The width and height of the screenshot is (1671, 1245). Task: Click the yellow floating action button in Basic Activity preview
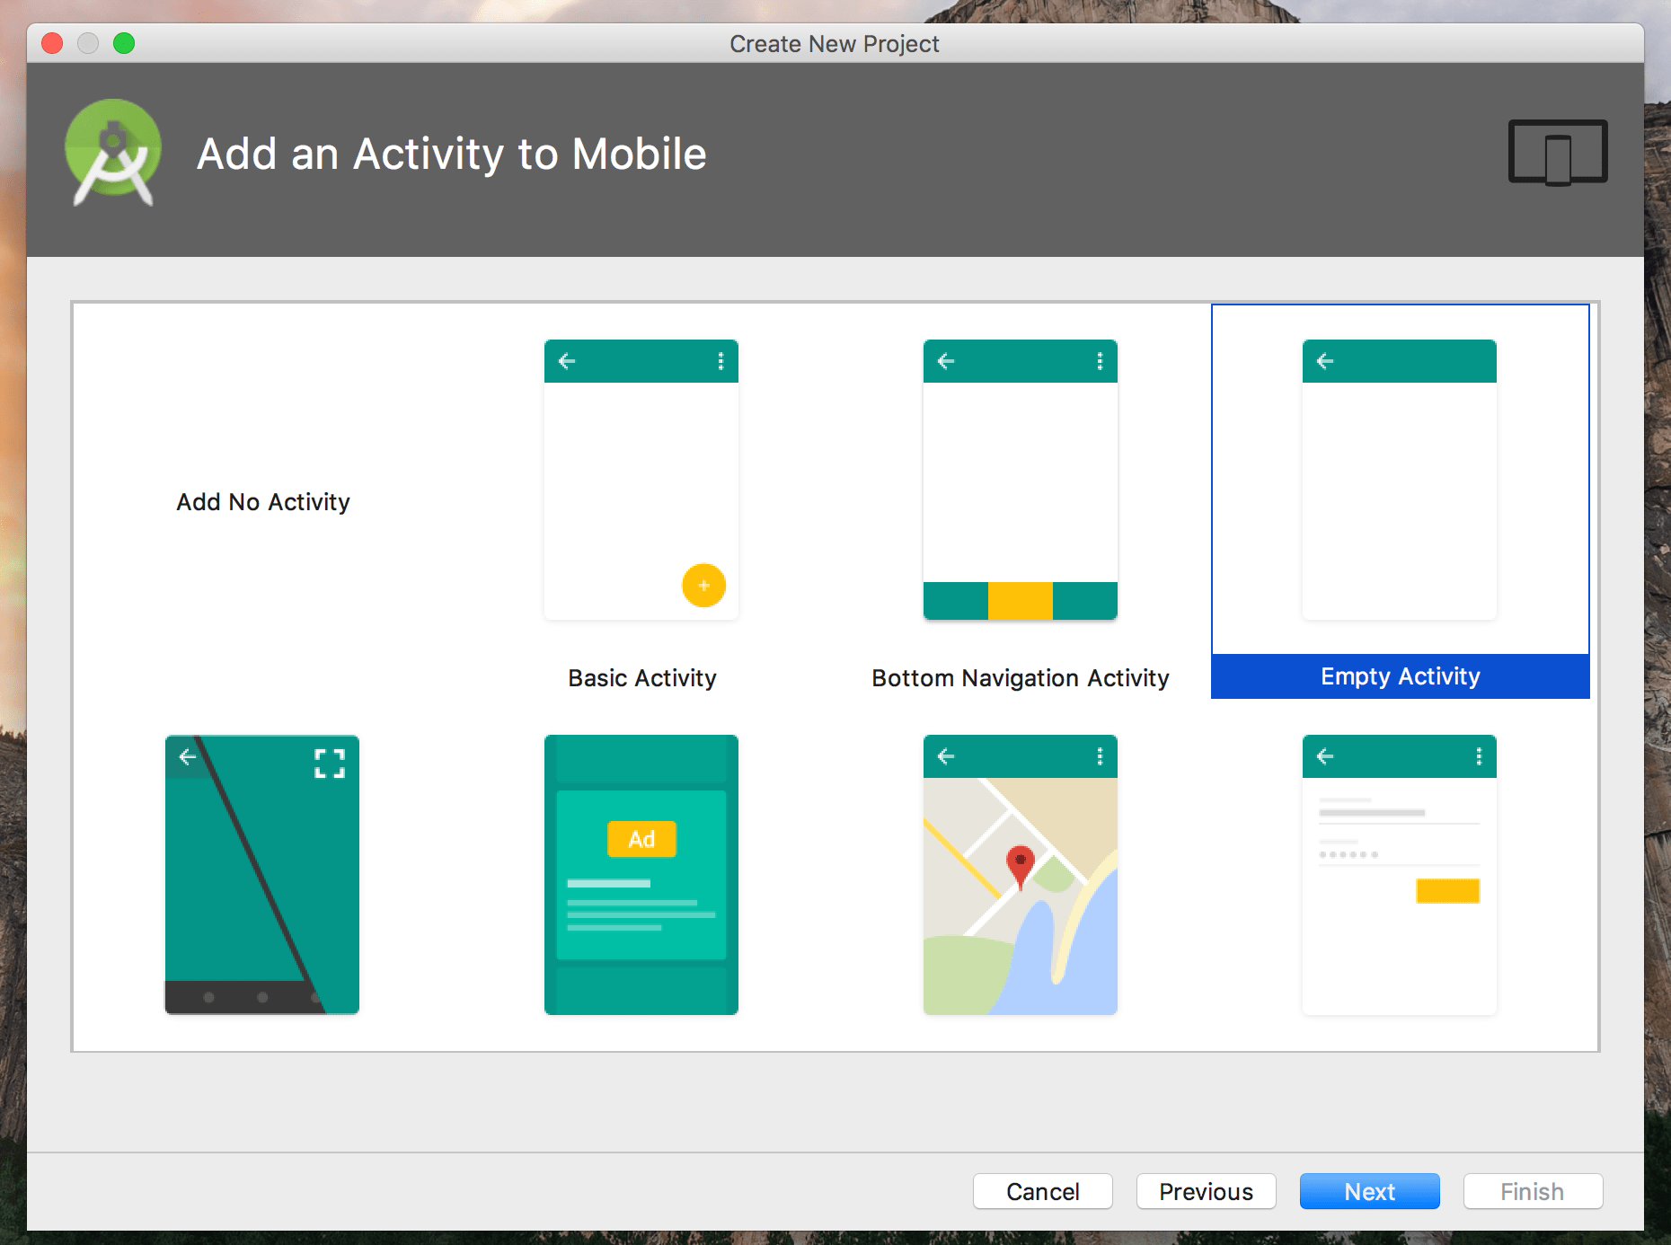(703, 586)
